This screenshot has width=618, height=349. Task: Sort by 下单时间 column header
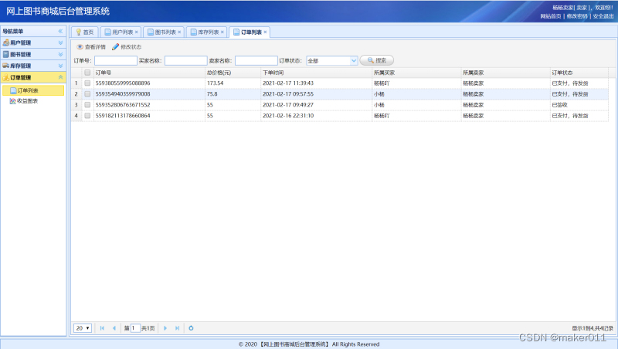point(316,73)
